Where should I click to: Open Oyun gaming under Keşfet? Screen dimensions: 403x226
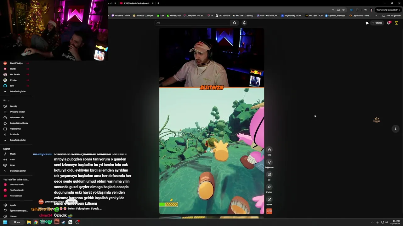16,165
